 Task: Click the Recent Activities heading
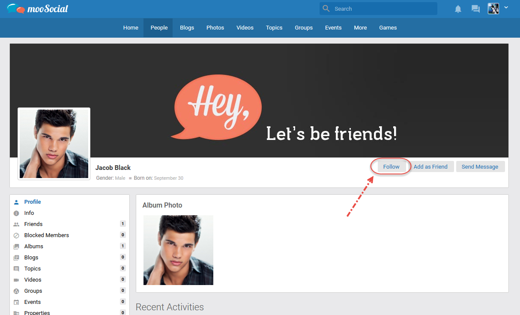pyautogui.click(x=170, y=307)
